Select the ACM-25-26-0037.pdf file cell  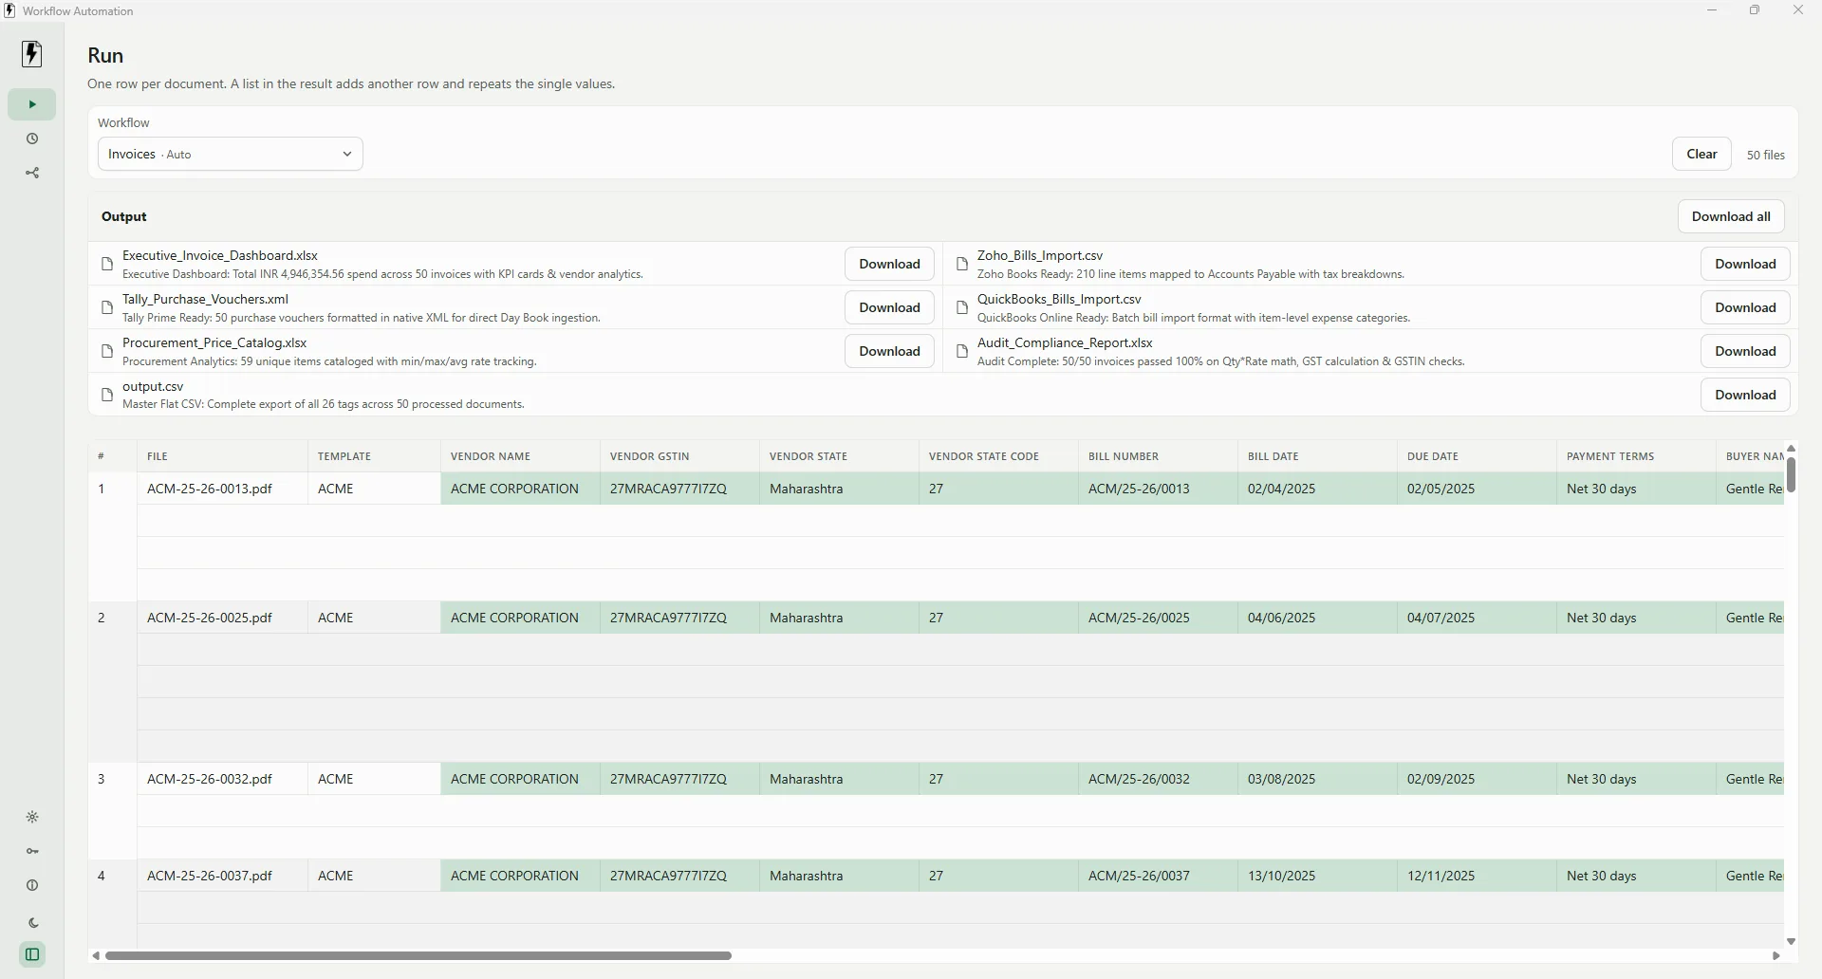pyautogui.click(x=222, y=876)
